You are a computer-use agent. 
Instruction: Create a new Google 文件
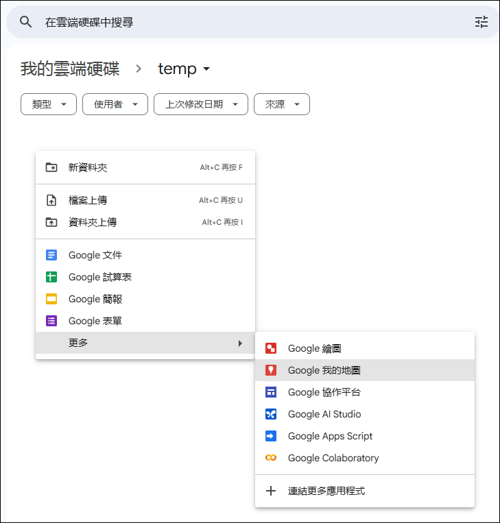pyautogui.click(x=145, y=255)
